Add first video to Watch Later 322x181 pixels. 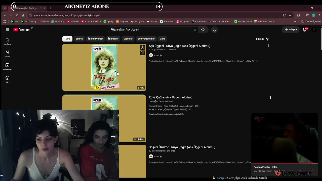coord(142,48)
